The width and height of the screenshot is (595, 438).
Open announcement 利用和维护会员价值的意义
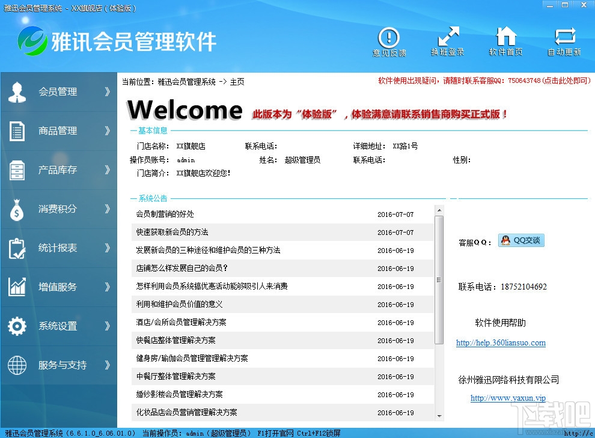[179, 304]
